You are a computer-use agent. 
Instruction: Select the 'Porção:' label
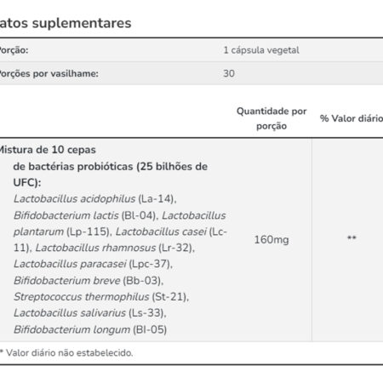tap(14, 50)
